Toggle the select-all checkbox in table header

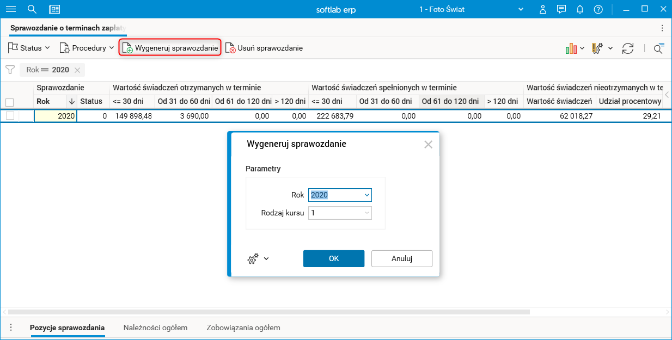coord(9,102)
